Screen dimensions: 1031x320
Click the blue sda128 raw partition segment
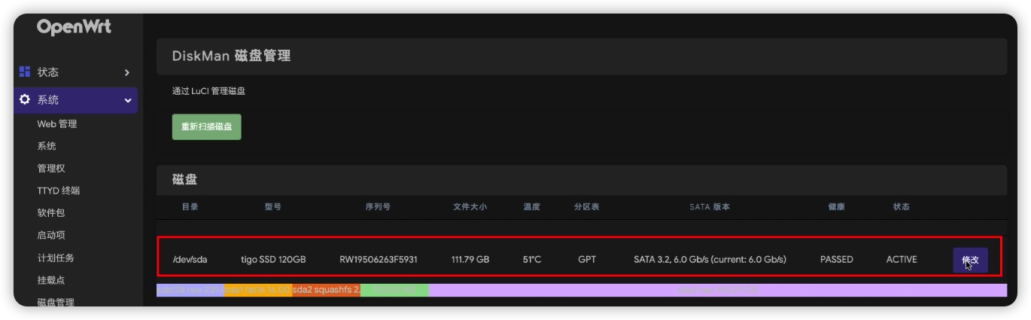pyautogui.click(x=190, y=290)
